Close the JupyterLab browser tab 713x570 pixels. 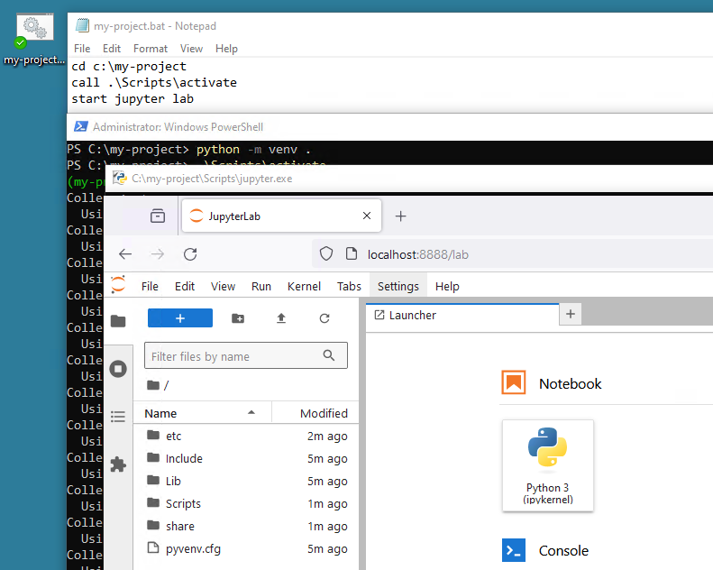pyautogui.click(x=367, y=216)
